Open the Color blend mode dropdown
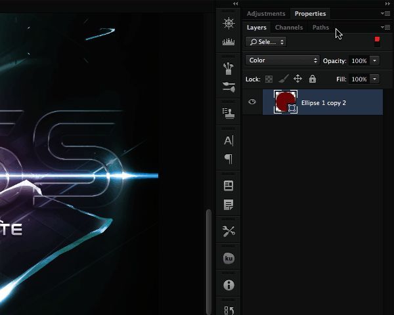The image size is (394, 315). pos(282,60)
